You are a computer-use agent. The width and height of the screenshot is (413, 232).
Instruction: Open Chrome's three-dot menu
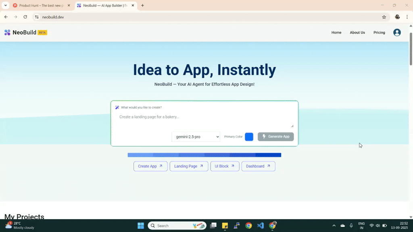[407, 17]
